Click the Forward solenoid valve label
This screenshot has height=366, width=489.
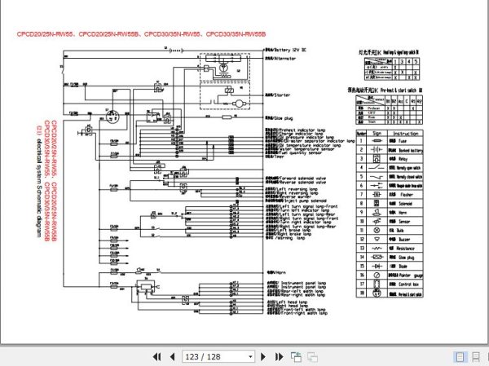click(x=296, y=179)
